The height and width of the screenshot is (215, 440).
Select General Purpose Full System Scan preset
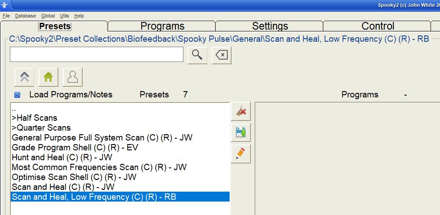coord(102,138)
